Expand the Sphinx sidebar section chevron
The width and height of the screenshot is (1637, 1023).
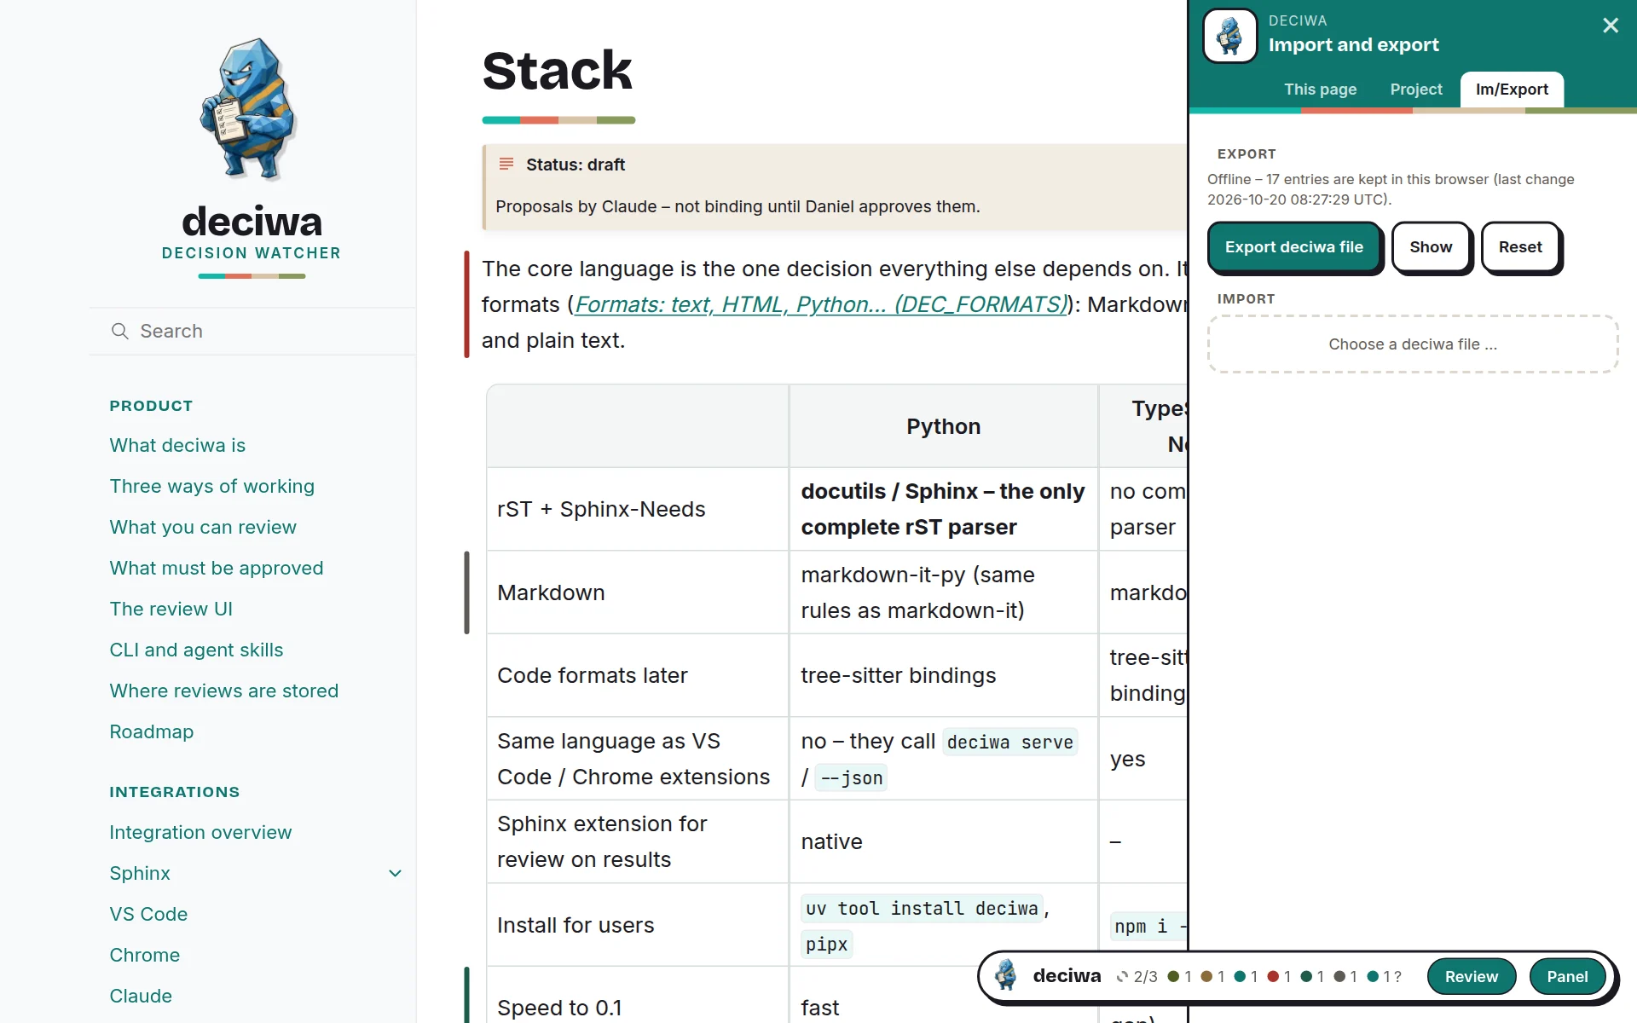coord(395,873)
